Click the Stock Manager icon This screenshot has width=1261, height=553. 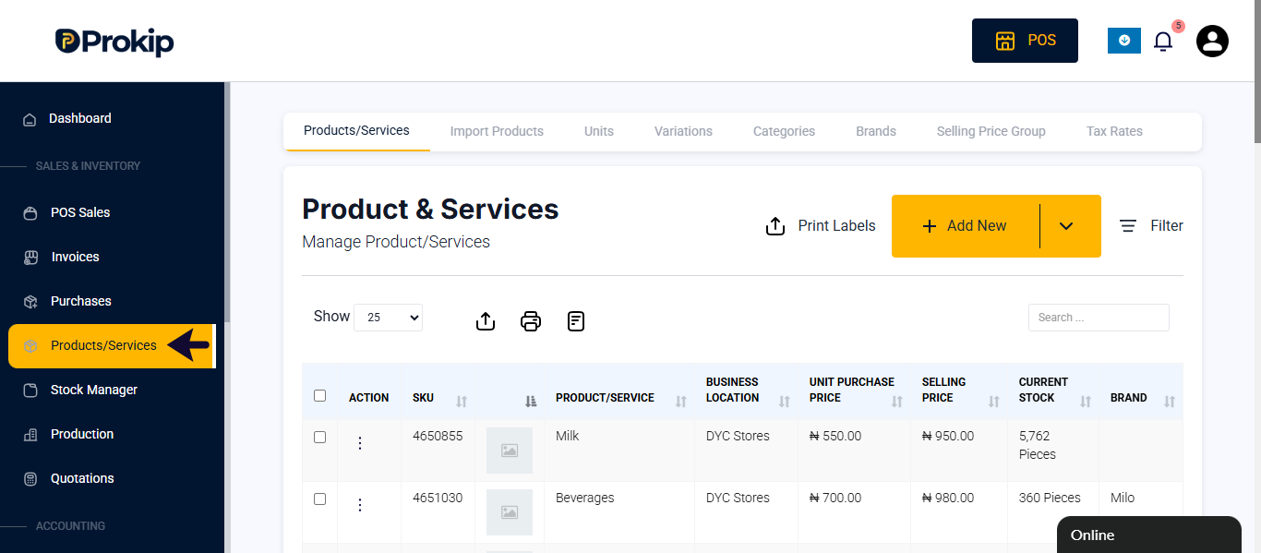(30, 391)
